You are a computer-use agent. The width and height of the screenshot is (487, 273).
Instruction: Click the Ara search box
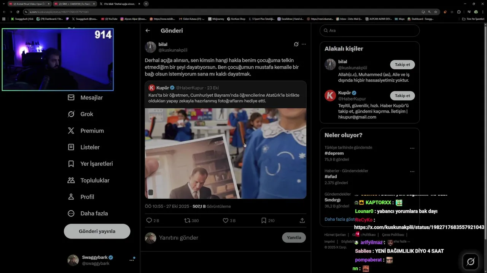point(369,30)
